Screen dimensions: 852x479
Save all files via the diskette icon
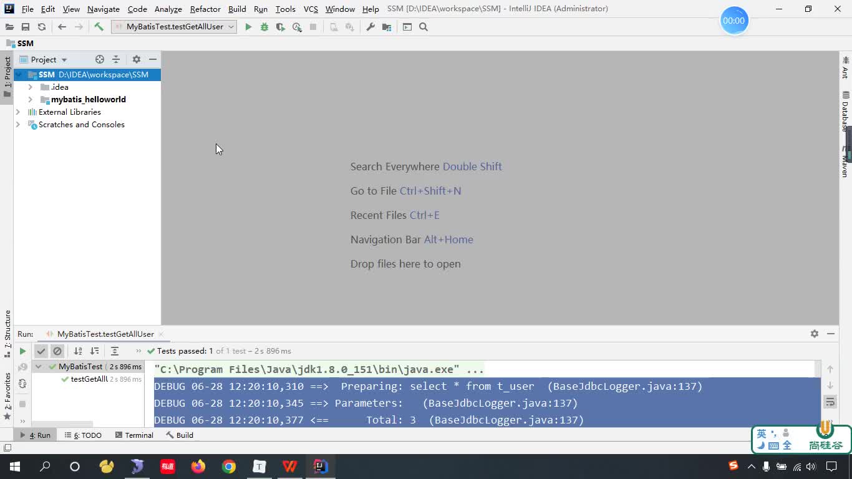[x=26, y=27]
